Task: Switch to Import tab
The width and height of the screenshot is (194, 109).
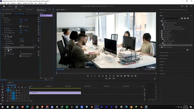Action: (10, 6)
